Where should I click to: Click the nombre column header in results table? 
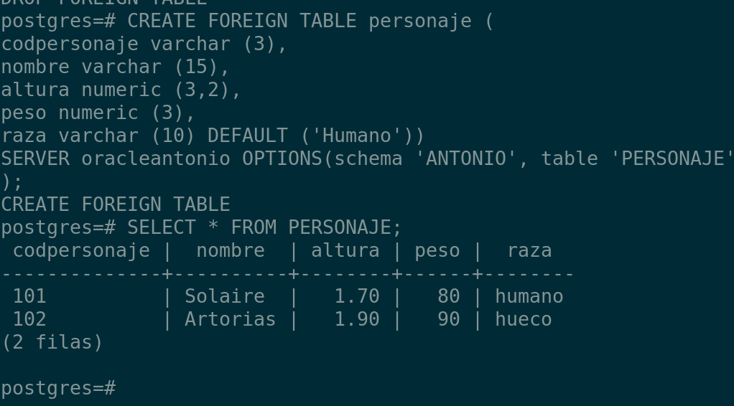[231, 250]
